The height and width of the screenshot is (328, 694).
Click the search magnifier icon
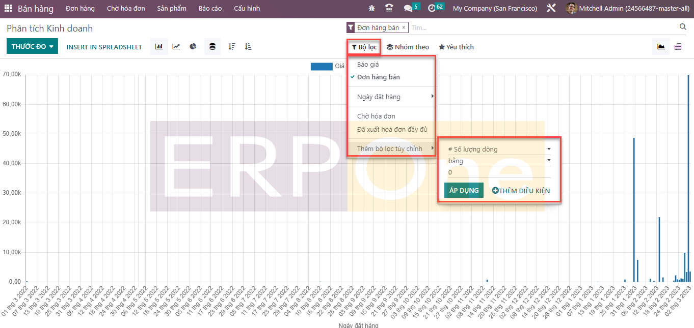[x=683, y=27]
